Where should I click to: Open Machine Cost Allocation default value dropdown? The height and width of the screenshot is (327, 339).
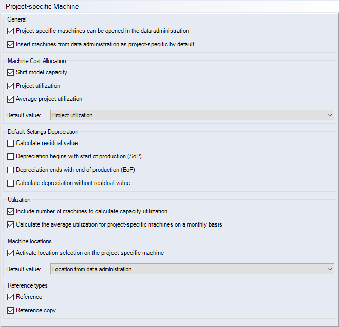192,115
